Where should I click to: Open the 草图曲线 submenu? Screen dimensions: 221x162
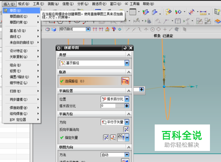pyautogui.click(x=22, y=16)
